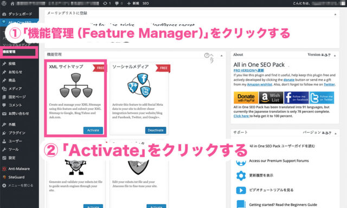347x208 pixels.
Task: Open All in One SEO Pack ユーザーガイドを読む
Action: [282, 146]
